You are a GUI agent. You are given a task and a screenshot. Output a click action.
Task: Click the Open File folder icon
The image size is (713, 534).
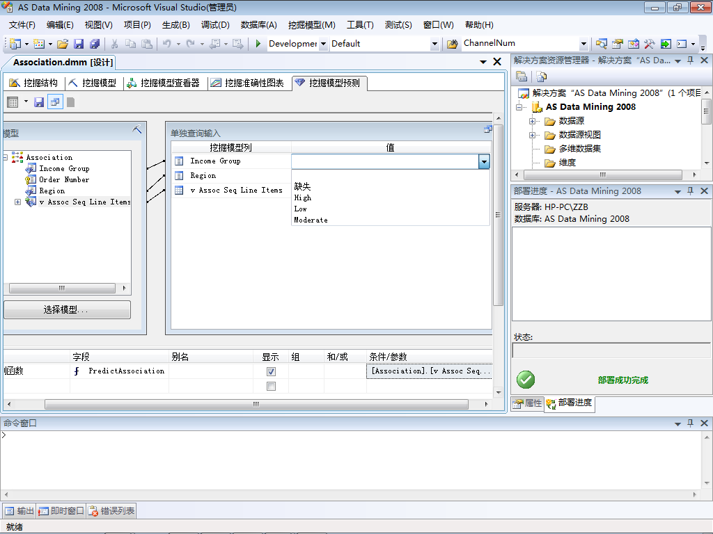tap(63, 44)
